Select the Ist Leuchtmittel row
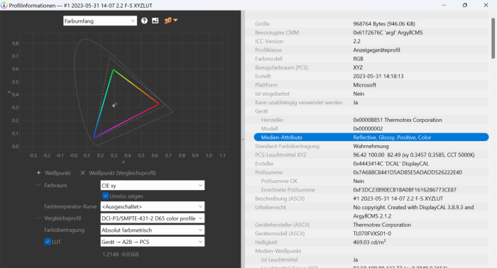The width and height of the screenshot is (497, 268). pos(371,259)
